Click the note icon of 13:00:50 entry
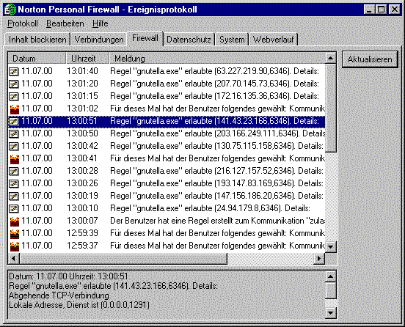Viewport: 405px width, 327px height. (14, 133)
